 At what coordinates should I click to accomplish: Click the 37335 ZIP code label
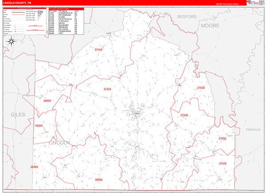(222, 139)
